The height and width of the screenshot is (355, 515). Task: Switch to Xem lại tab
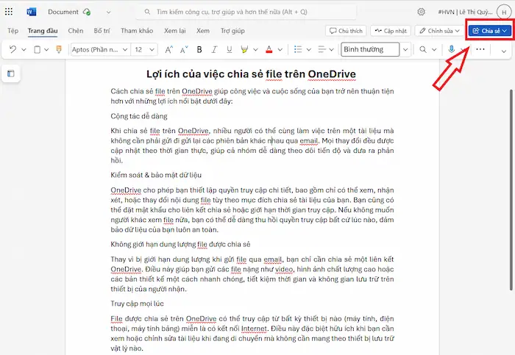[175, 31]
